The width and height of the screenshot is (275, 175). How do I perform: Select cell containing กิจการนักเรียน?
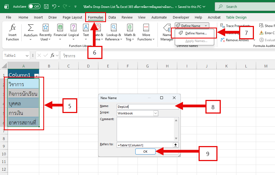(x=23, y=94)
